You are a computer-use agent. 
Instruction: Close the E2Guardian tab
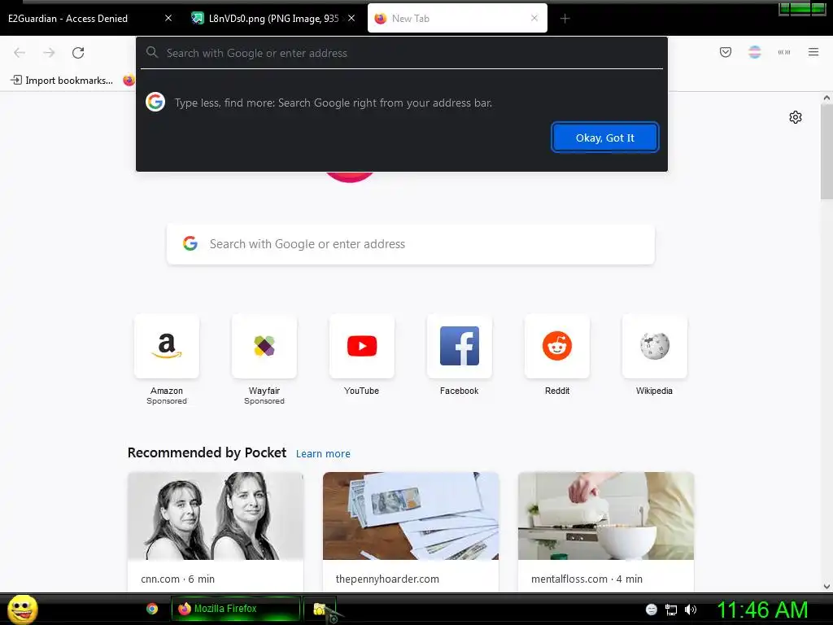(x=168, y=18)
